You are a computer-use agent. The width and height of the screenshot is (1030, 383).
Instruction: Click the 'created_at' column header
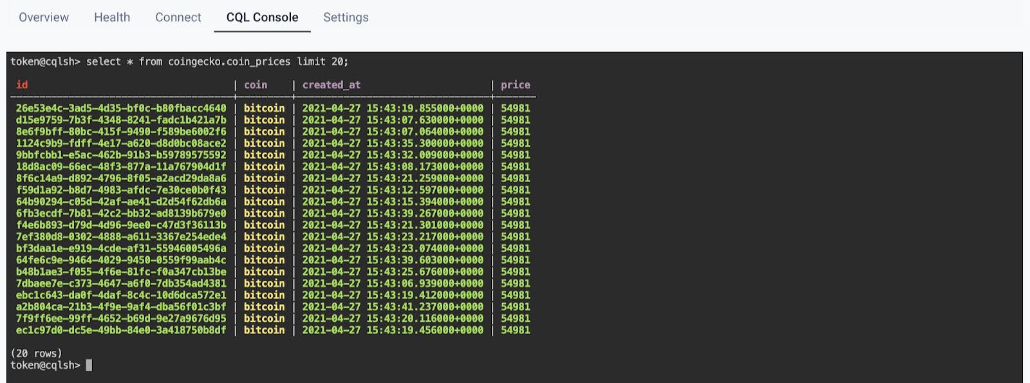332,85
